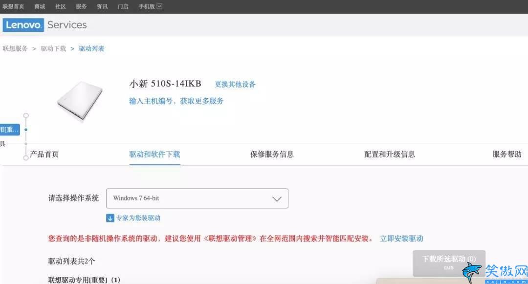
Task: Go to 驱动下载 breadcrumb
Action: (x=54, y=49)
